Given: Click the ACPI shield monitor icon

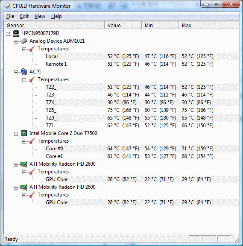Looking at the screenshot, I should tap(24, 72).
